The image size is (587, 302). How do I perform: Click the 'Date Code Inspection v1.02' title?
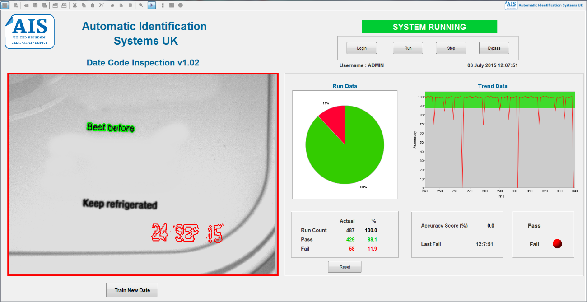point(143,63)
